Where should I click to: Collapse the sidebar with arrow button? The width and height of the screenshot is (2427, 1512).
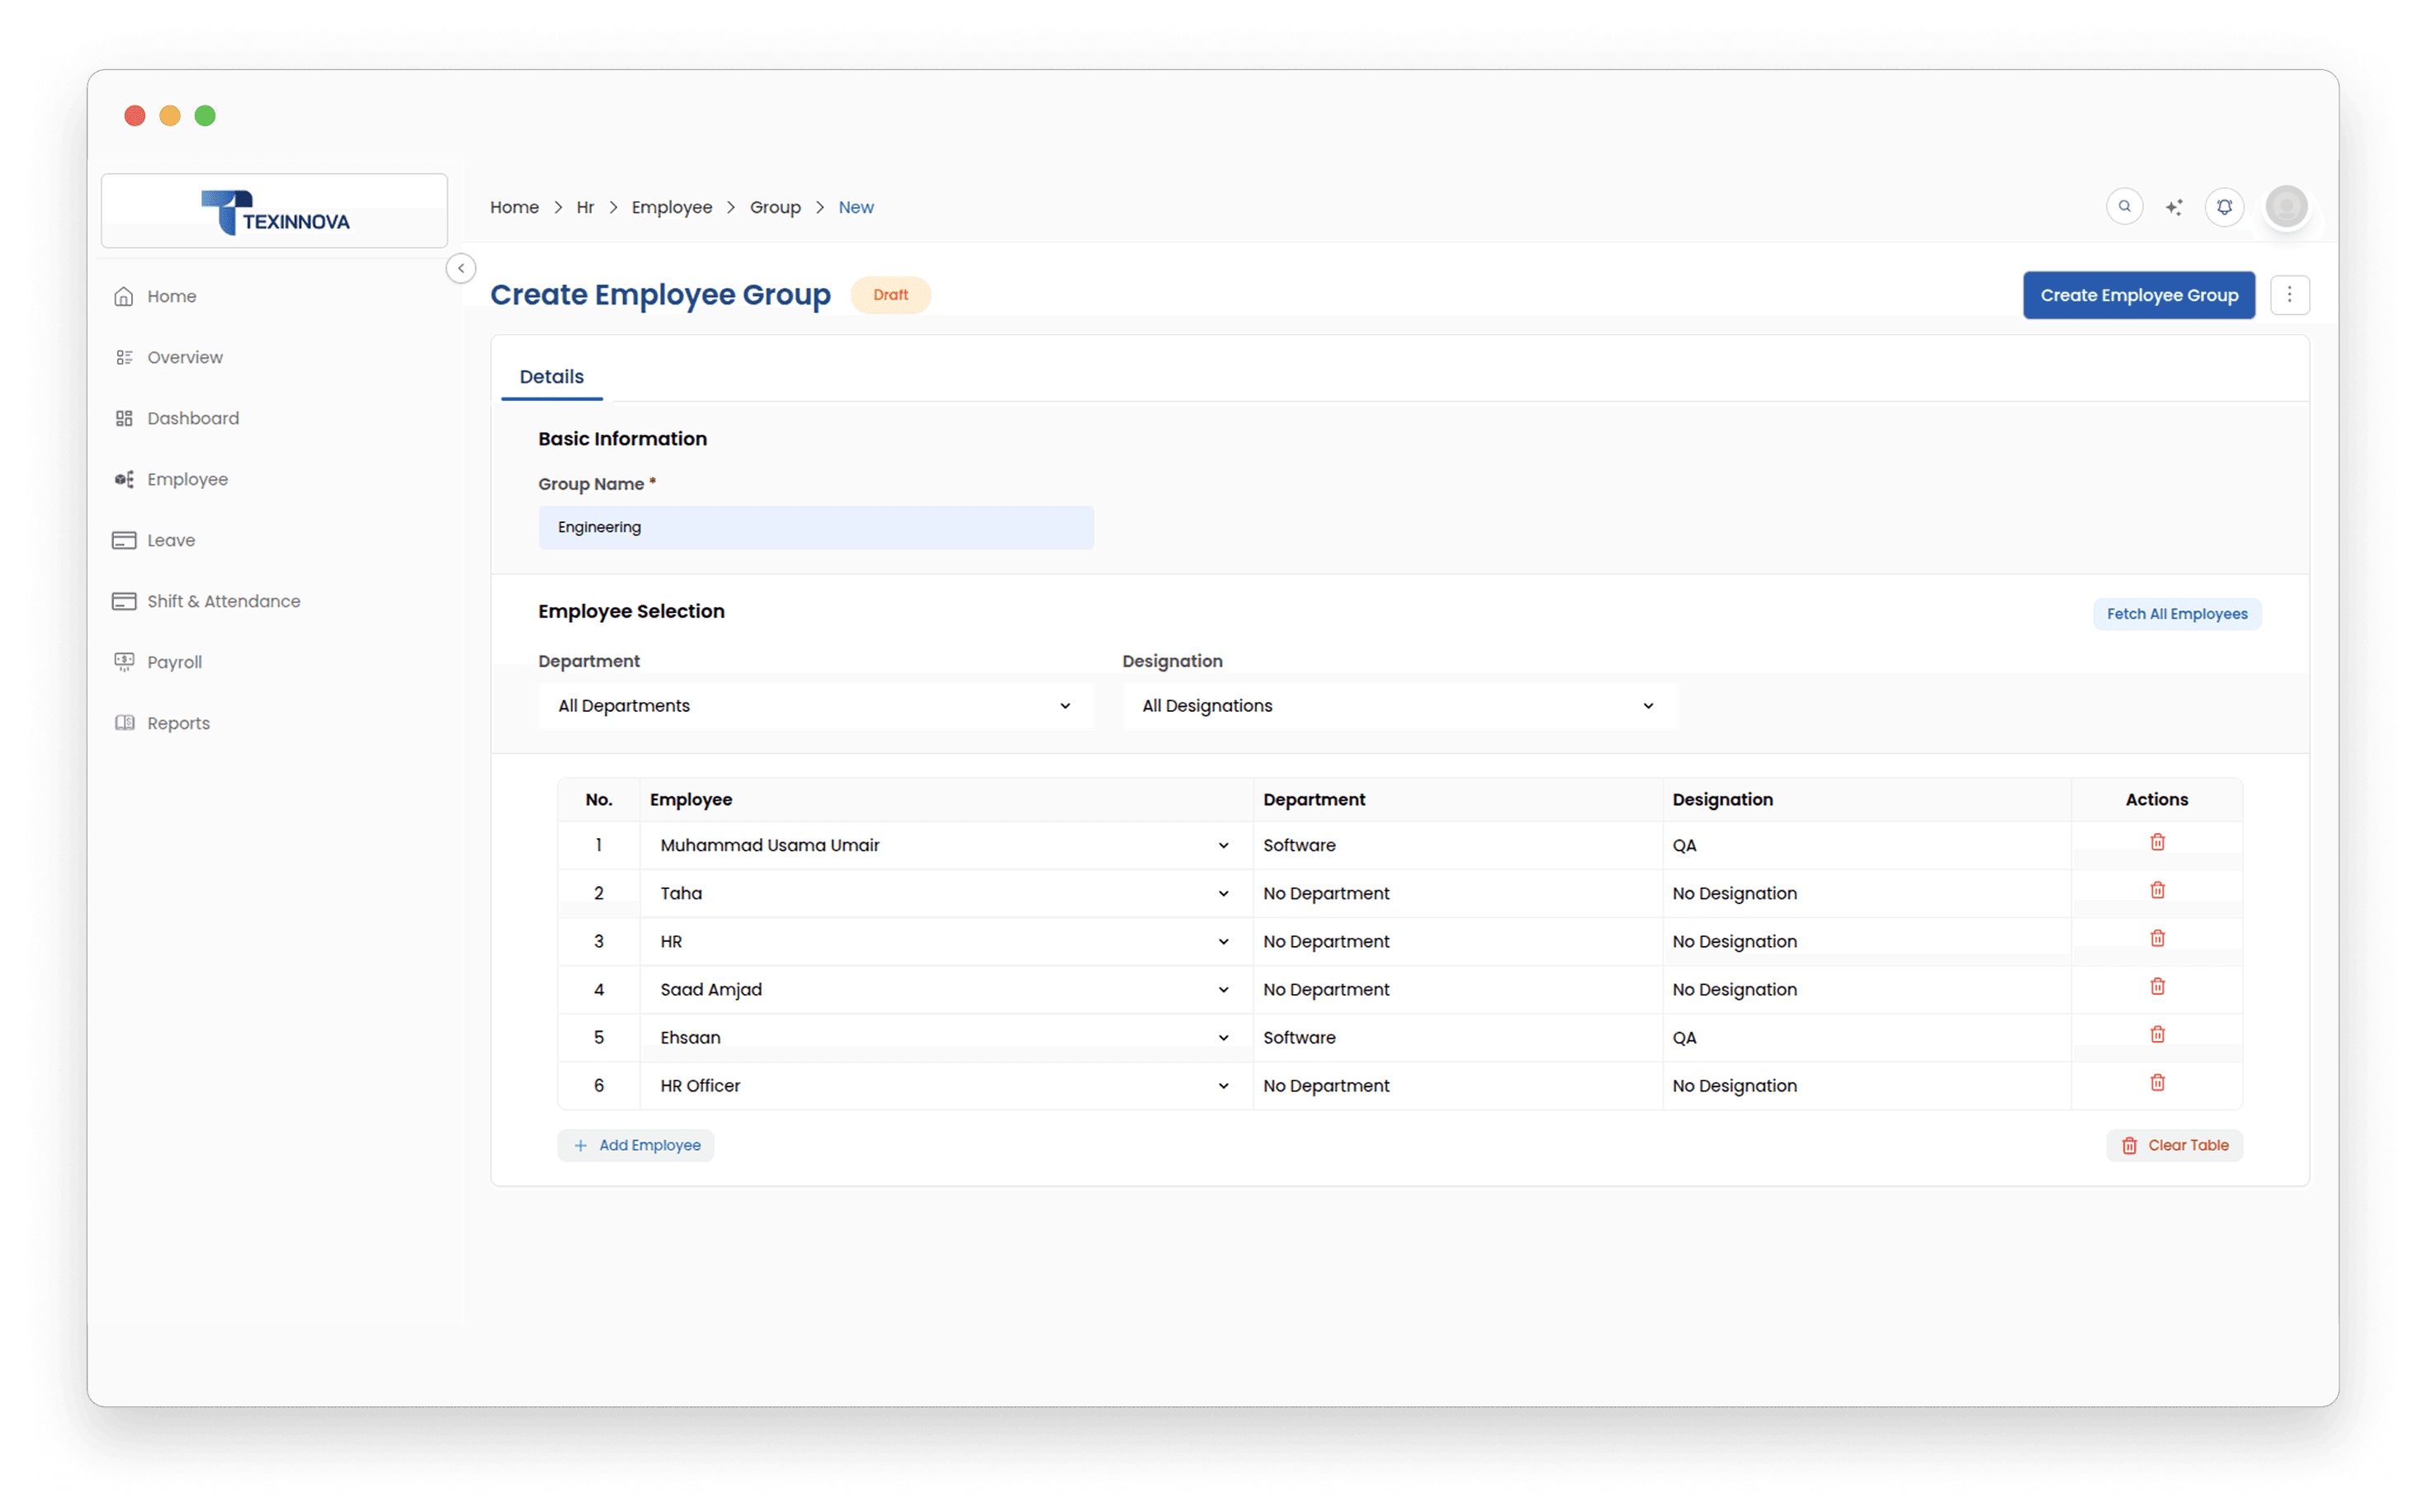tap(460, 268)
